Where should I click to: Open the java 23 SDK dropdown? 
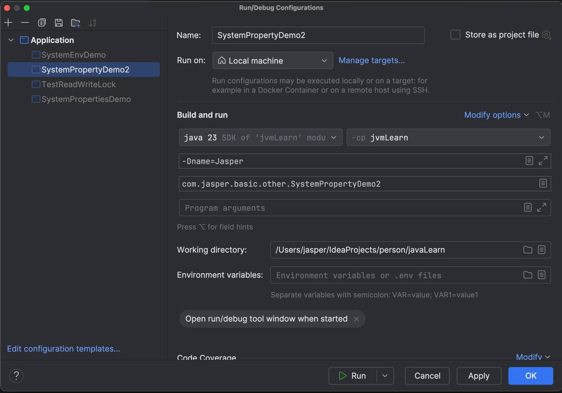tap(261, 137)
